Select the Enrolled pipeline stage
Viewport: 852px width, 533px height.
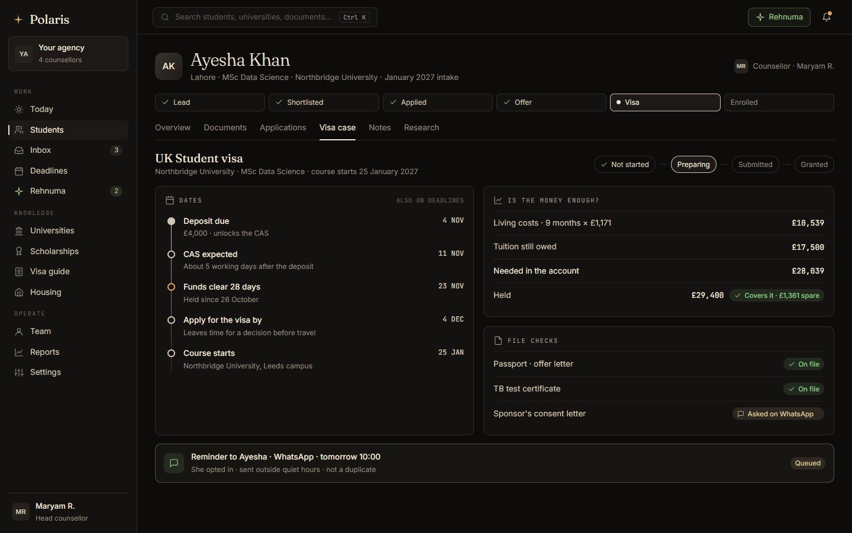779,102
